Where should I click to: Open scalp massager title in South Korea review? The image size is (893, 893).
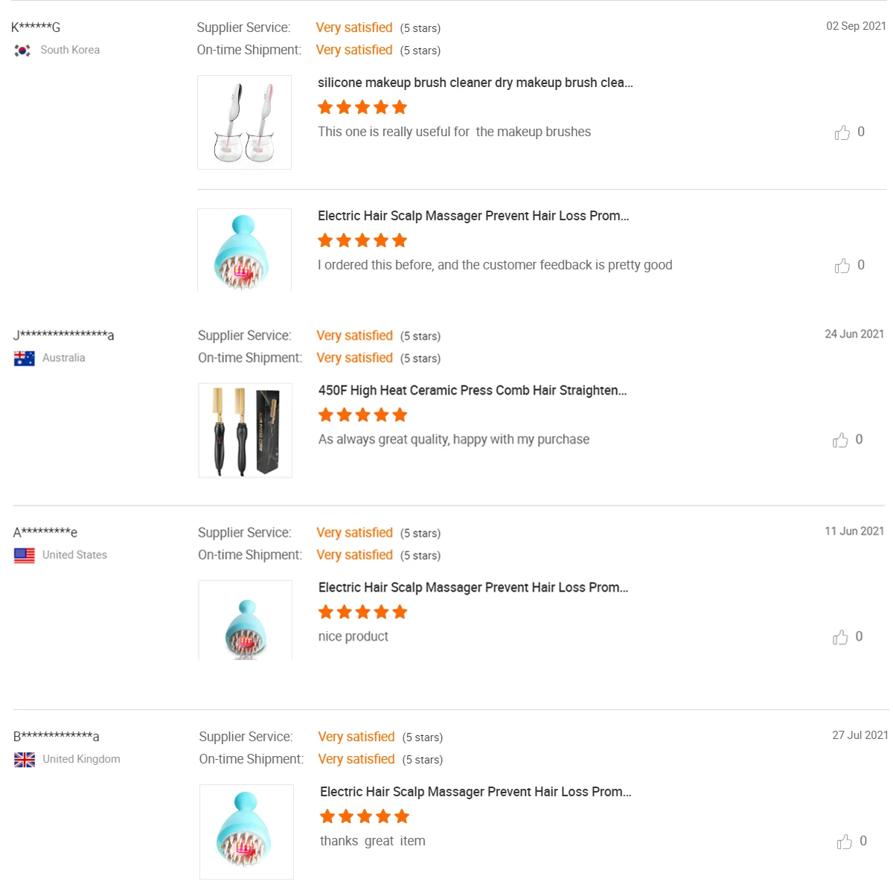[x=473, y=216]
